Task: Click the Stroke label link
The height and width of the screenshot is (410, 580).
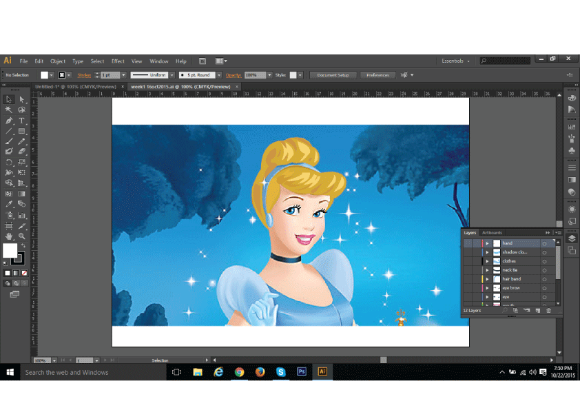Action: (84, 75)
